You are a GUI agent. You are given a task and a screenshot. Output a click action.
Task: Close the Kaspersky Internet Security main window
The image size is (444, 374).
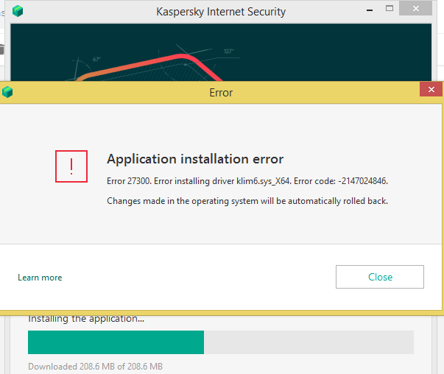415,9
